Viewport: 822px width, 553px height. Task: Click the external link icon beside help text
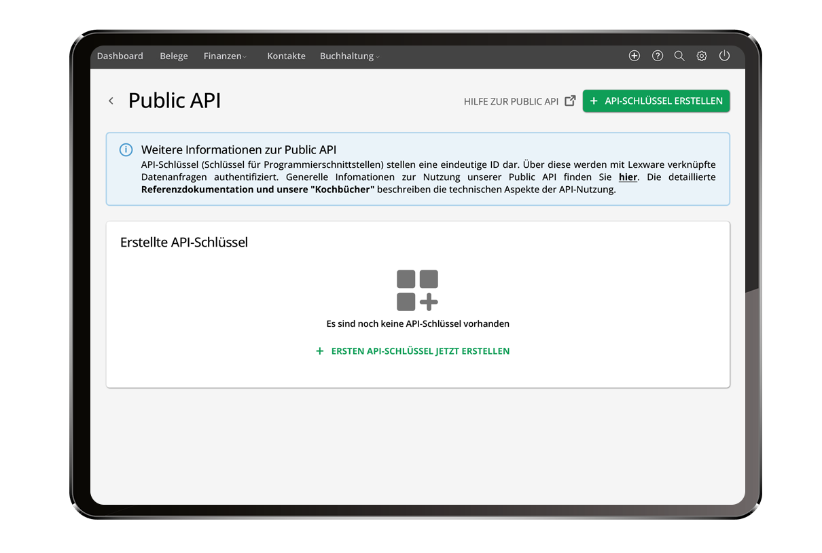[570, 101]
